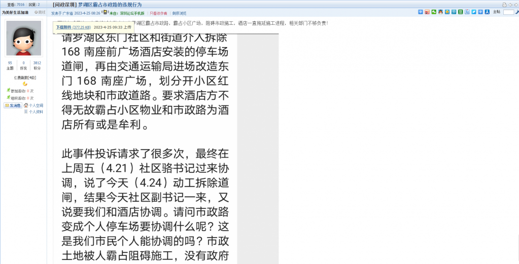Open username 为美好生活加油 profile

[15, 12]
